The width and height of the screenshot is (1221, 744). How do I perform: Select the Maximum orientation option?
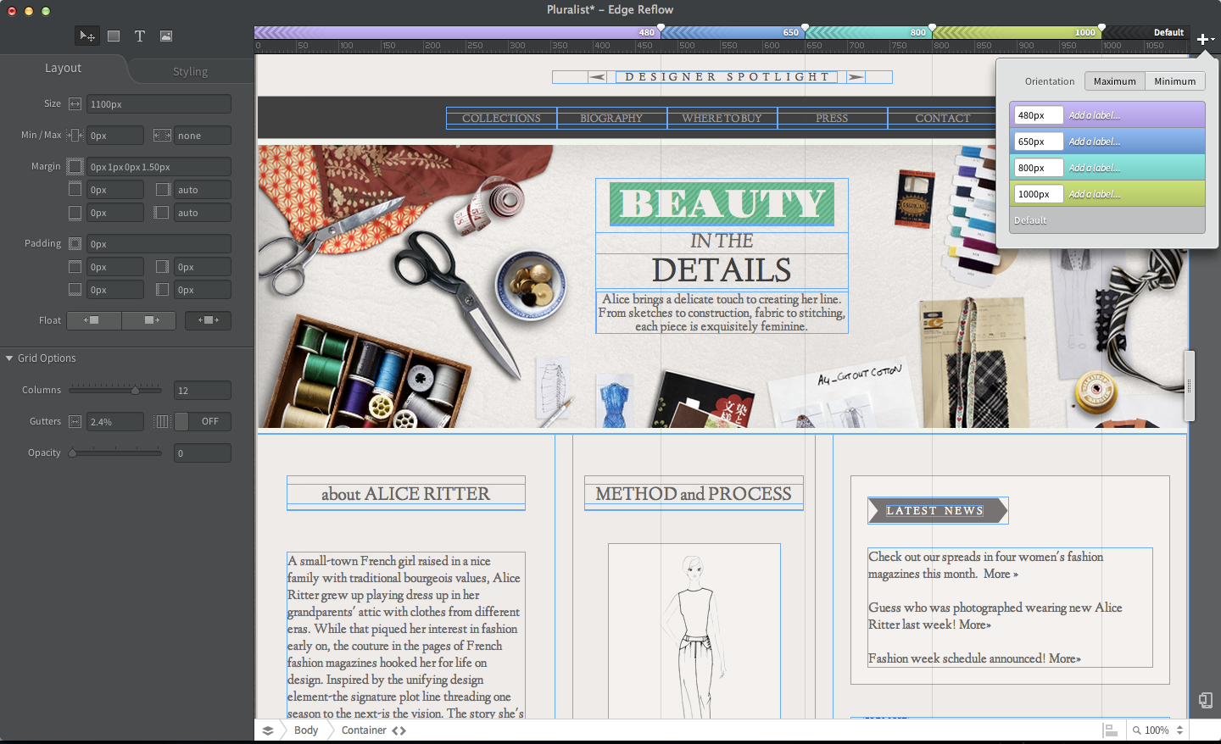[x=1114, y=81]
